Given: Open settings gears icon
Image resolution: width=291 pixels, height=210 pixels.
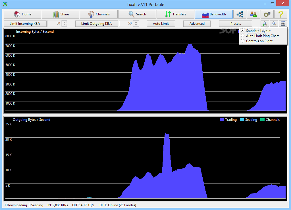Looking at the screenshot, I should [x=267, y=14].
